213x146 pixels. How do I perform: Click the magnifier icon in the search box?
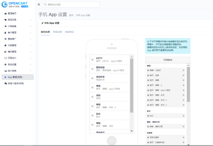[x=45, y=4]
